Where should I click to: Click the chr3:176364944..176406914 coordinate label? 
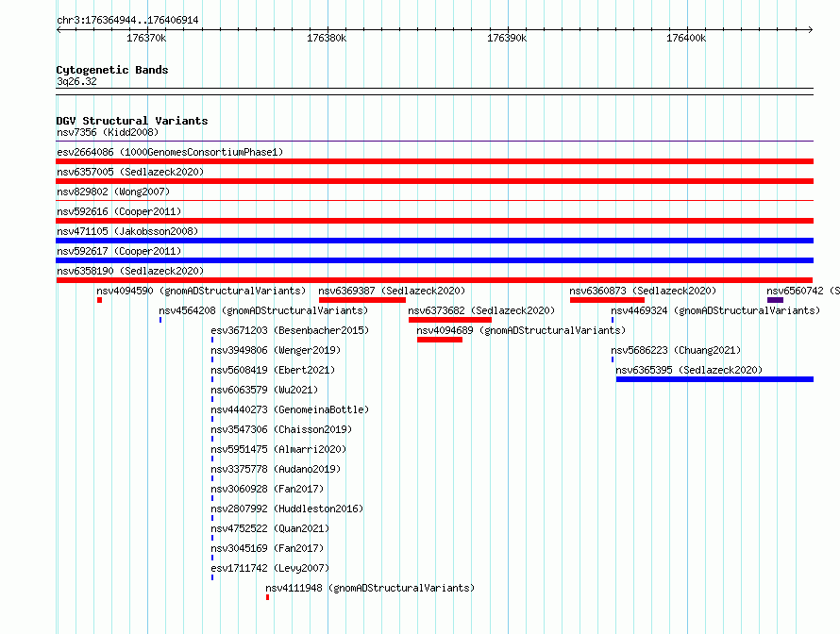pos(127,20)
